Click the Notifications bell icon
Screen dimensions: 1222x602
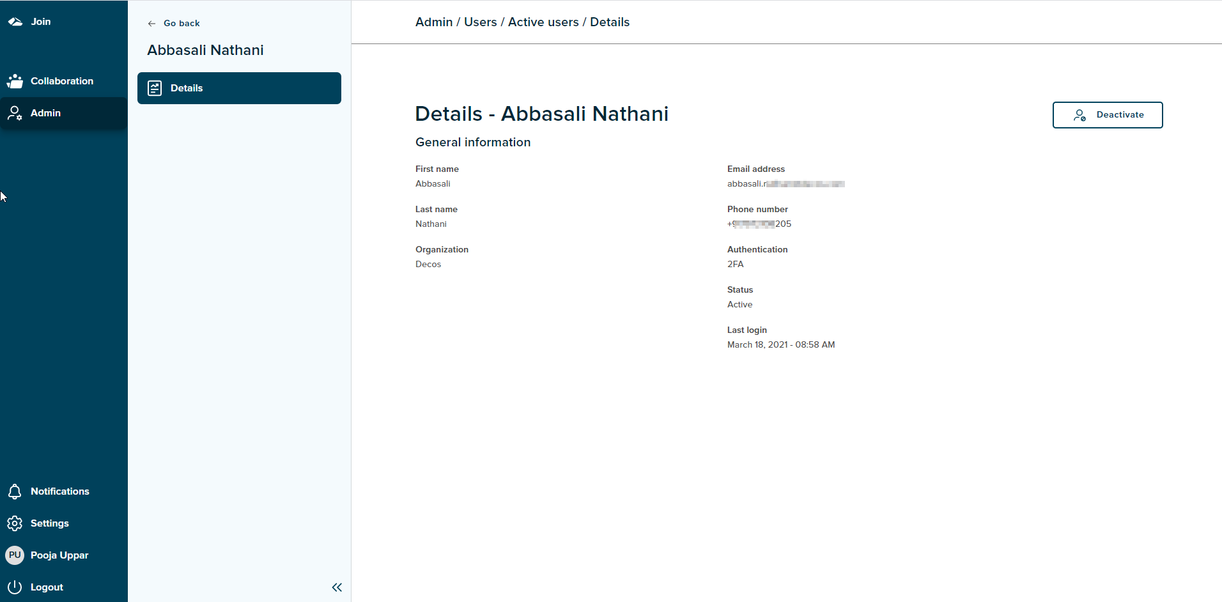click(15, 491)
